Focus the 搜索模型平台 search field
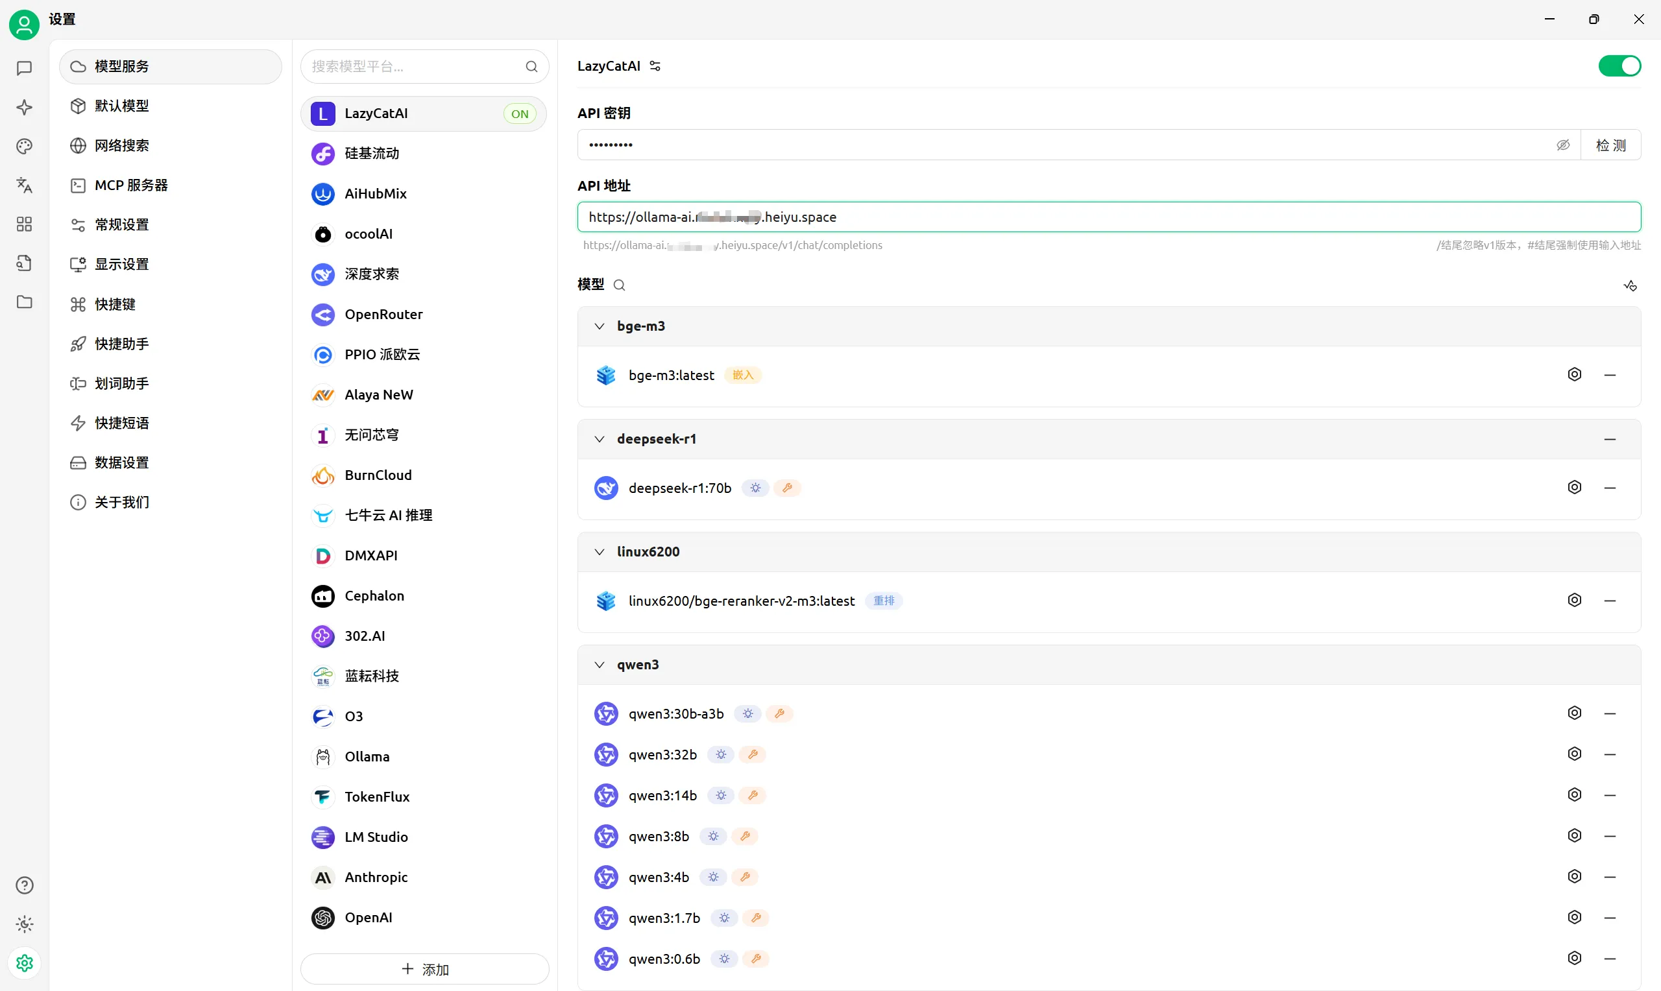Image resolution: width=1661 pixels, height=991 pixels. pyautogui.click(x=425, y=66)
